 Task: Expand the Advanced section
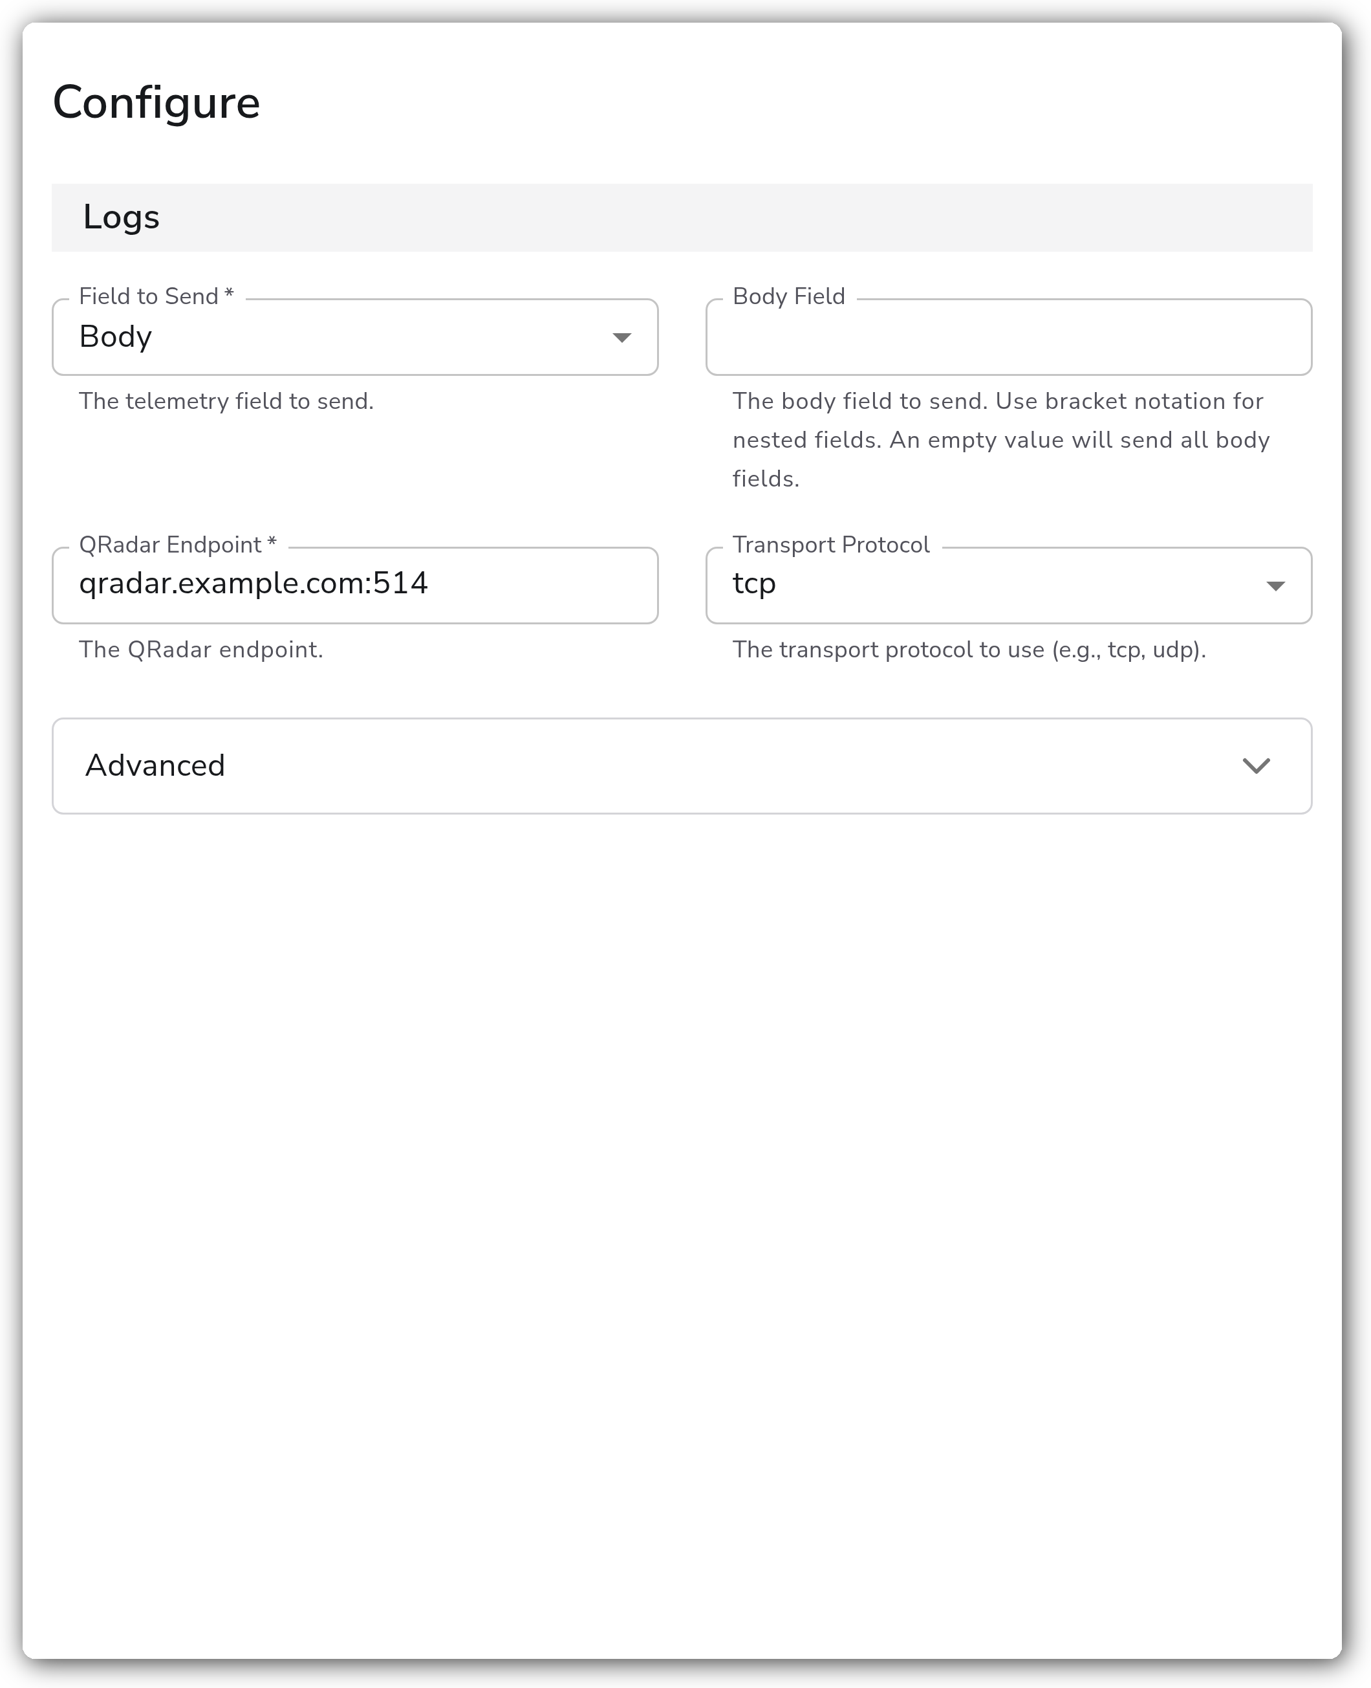click(x=682, y=765)
